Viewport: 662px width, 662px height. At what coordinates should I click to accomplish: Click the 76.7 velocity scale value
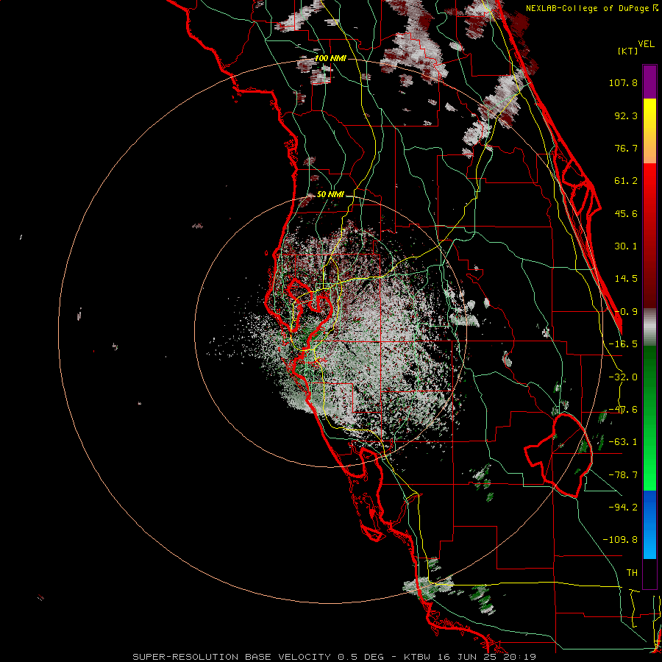click(626, 148)
